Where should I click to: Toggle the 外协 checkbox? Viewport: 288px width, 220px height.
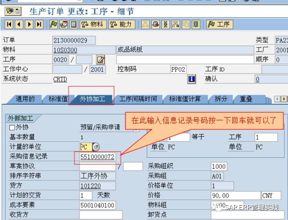pyautogui.click(x=12, y=128)
